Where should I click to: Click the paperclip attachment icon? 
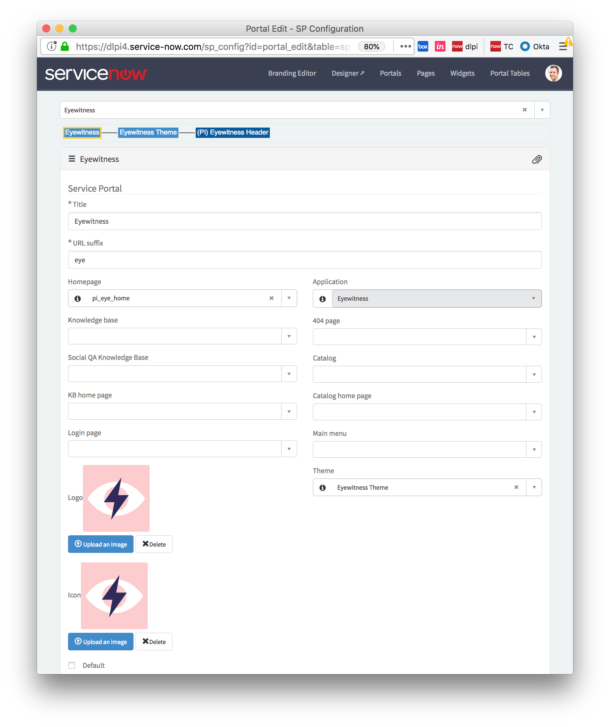(537, 159)
